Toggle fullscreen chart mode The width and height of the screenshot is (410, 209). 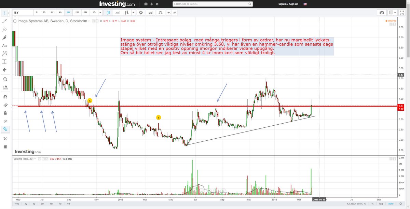point(402,13)
